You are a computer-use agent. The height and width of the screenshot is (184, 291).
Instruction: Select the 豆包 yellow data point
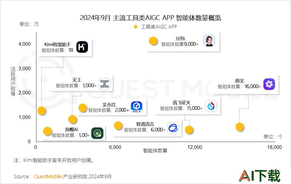click(153, 41)
